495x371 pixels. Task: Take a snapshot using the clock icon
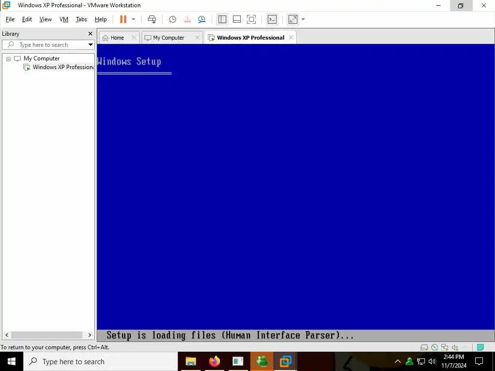coord(173,19)
